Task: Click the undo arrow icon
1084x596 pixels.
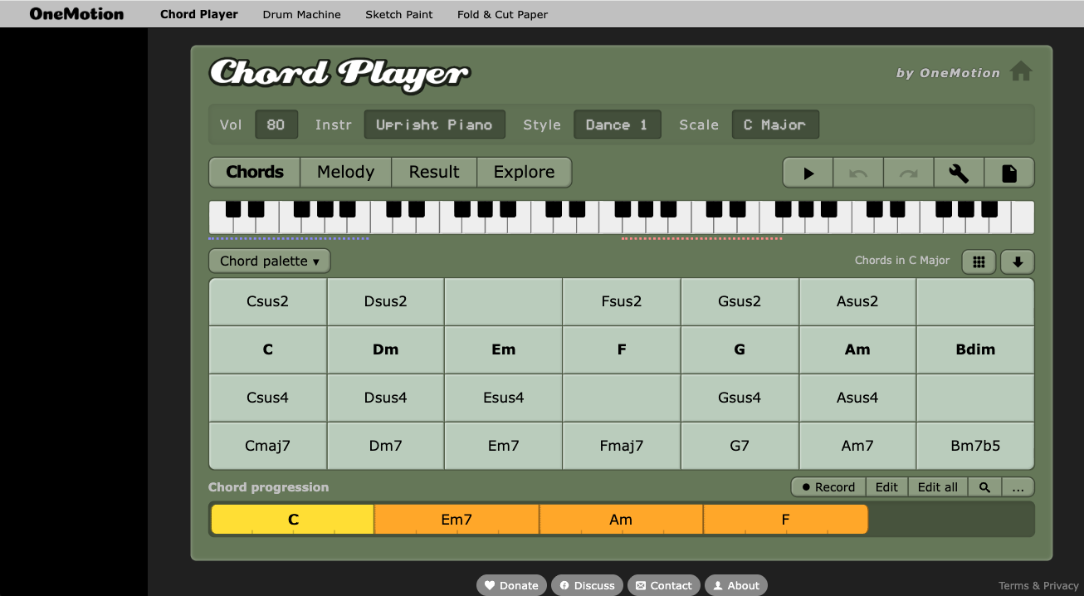Action: pyautogui.click(x=858, y=173)
